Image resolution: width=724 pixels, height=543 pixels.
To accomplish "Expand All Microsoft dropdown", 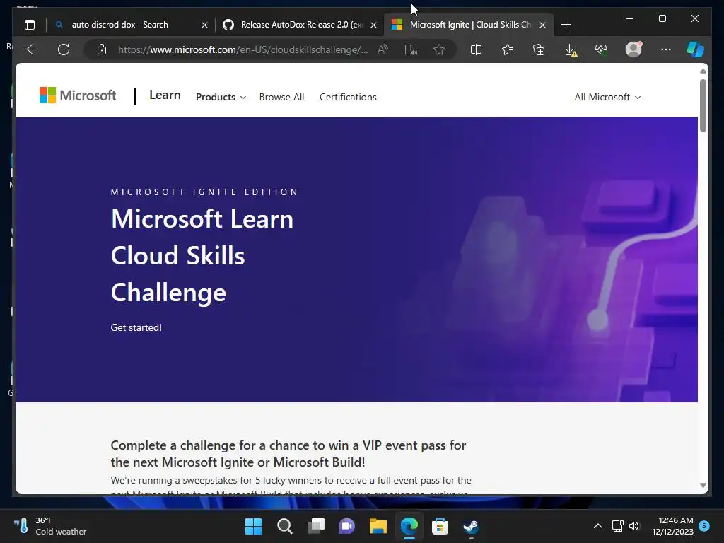I will point(607,97).
